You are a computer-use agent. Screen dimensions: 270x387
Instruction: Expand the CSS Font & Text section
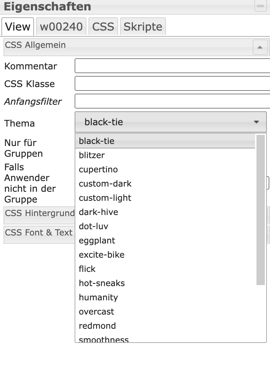coord(39,233)
